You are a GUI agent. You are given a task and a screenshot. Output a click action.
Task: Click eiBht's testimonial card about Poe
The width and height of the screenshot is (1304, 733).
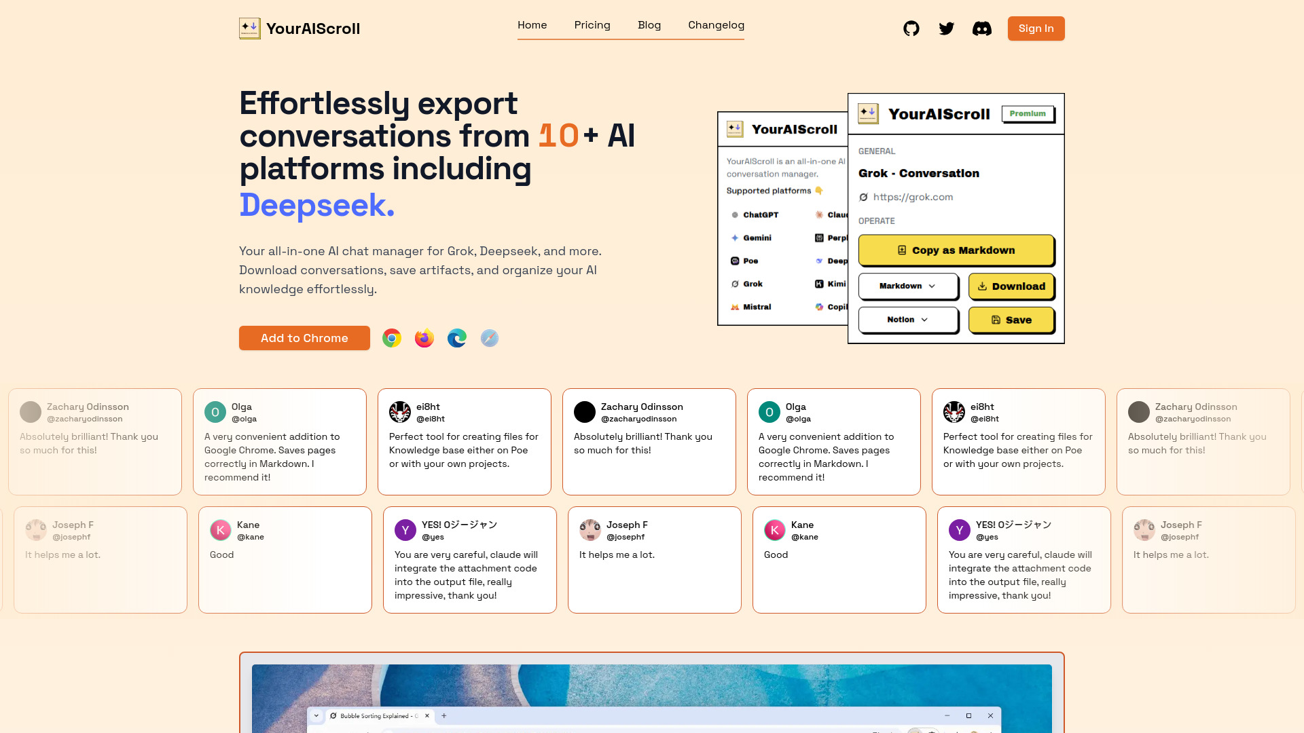[x=465, y=442]
